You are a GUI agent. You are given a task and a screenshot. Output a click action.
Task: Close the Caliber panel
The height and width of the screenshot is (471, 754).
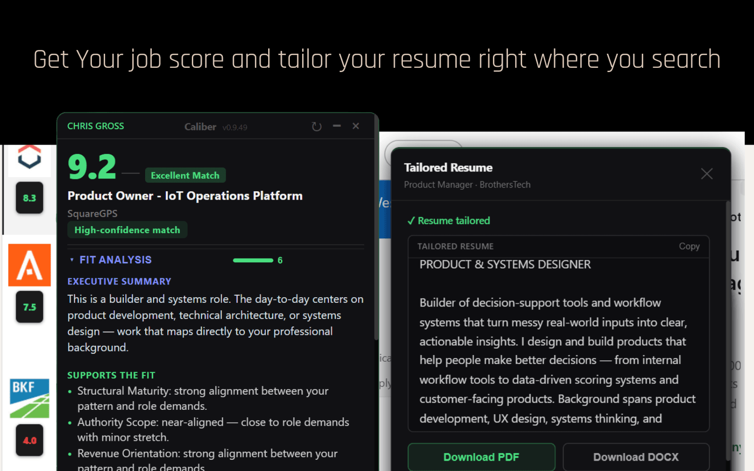(356, 126)
